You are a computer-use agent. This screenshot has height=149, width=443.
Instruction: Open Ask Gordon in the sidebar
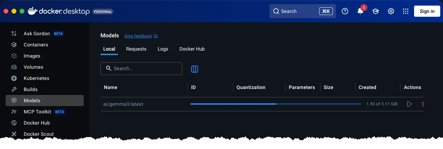pyautogui.click(x=37, y=33)
